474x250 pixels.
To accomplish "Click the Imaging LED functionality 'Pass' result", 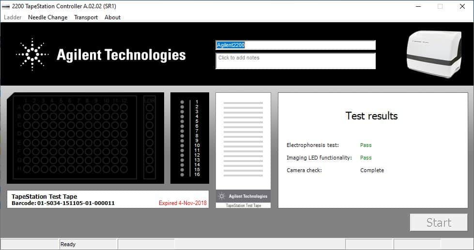I will coord(366,158).
